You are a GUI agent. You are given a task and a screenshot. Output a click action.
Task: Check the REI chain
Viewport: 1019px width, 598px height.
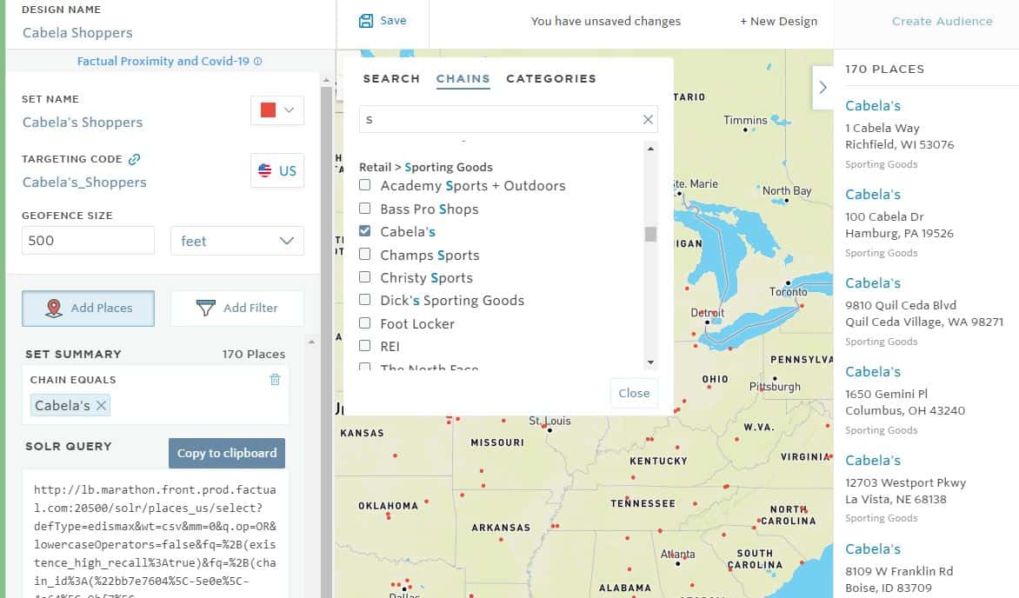[365, 346]
